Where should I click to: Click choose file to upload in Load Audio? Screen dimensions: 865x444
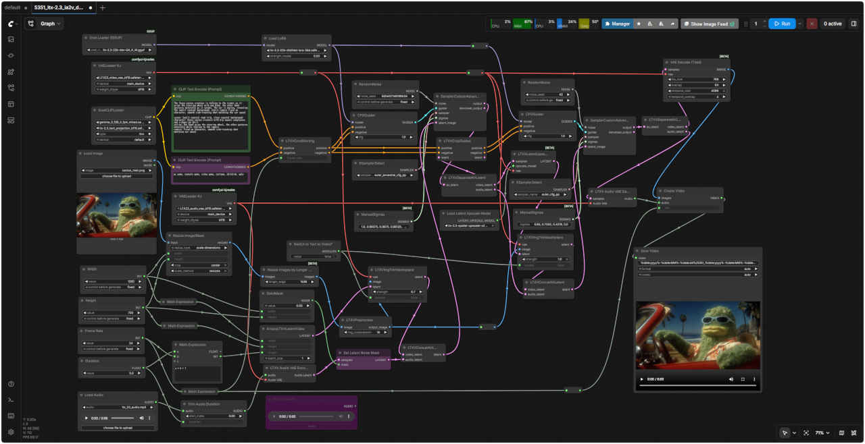(119, 428)
